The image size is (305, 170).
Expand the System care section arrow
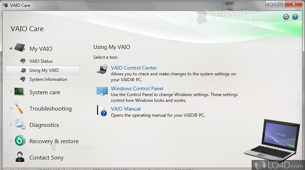[x=11, y=92]
